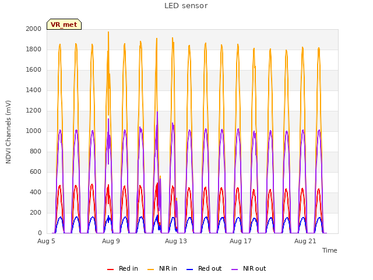Click the red Red in legend swatch
This screenshot has height=280, width=373.
pyautogui.click(x=110, y=269)
